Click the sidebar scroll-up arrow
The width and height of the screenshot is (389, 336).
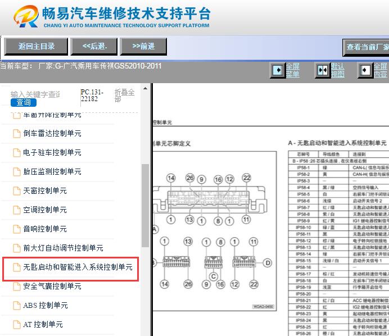pyautogui.click(x=146, y=88)
